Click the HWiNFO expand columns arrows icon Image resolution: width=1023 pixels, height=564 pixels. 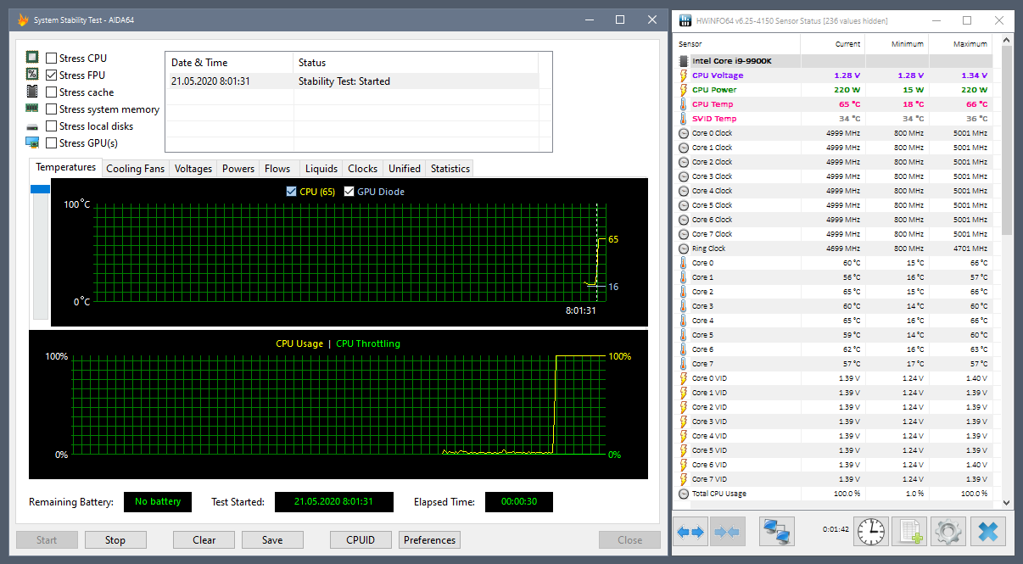tap(690, 532)
